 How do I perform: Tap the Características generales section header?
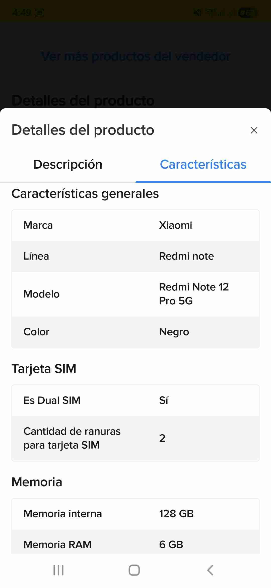tap(85, 193)
